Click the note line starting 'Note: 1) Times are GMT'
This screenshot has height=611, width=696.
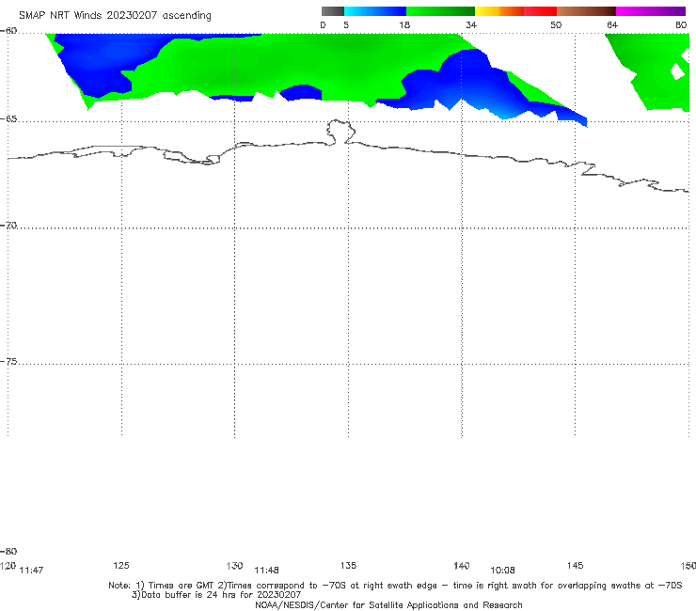pyautogui.click(x=395, y=586)
